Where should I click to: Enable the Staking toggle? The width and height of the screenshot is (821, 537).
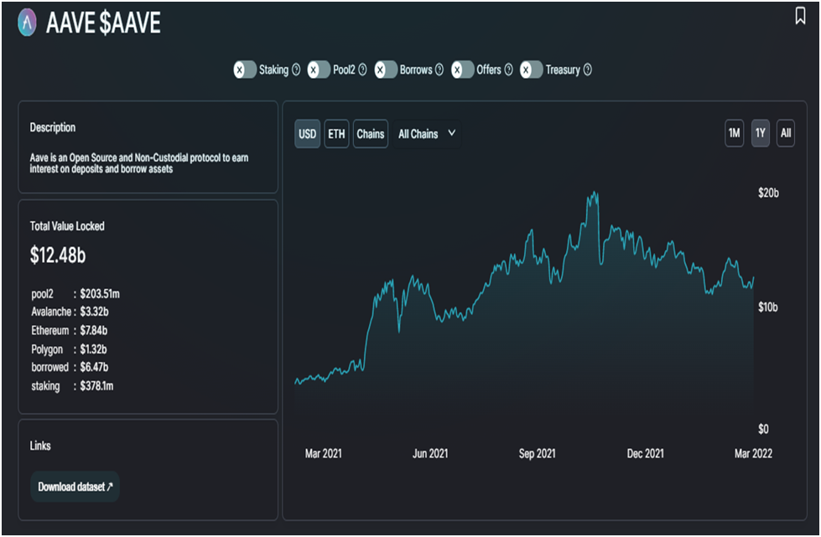pos(245,70)
